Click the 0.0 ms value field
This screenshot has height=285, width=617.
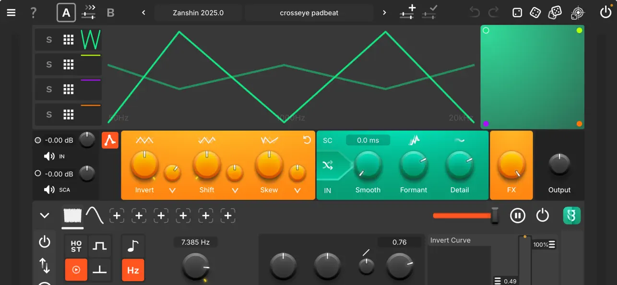point(368,140)
